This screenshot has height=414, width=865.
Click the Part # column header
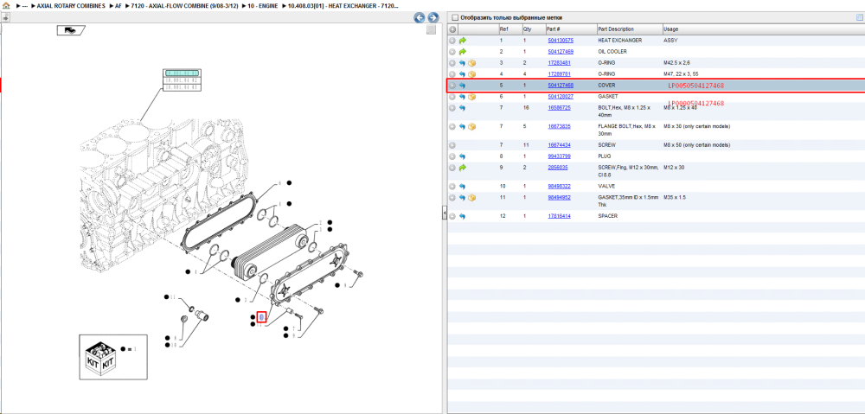pos(570,29)
